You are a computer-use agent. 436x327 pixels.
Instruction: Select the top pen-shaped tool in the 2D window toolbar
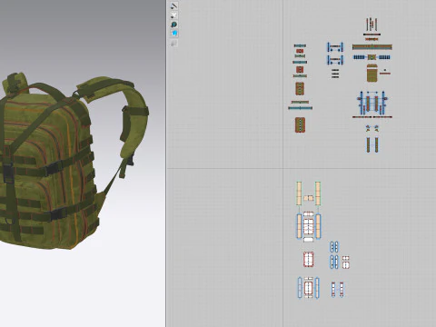tap(173, 5)
